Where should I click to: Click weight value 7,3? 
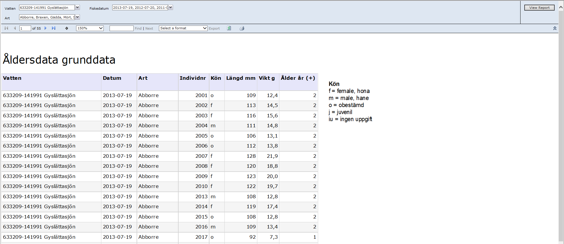pos(274,237)
